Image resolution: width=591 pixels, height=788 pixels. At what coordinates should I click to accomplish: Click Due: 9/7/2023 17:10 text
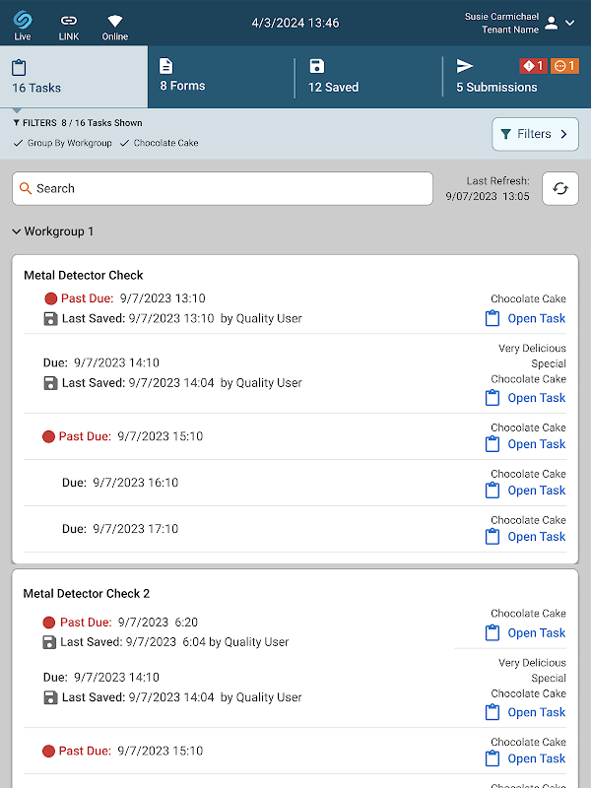pos(120,529)
